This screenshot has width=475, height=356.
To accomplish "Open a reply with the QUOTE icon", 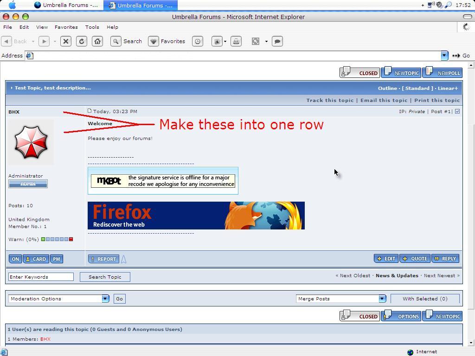I will pos(414,259).
